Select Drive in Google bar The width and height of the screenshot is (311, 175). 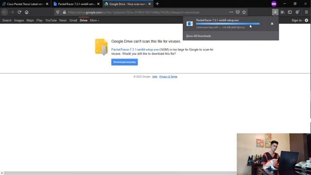[x=84, y=20]
